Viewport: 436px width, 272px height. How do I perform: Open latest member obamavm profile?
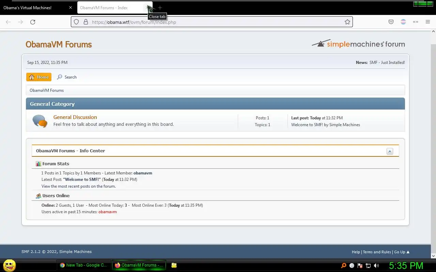click(x=143, y=173)
